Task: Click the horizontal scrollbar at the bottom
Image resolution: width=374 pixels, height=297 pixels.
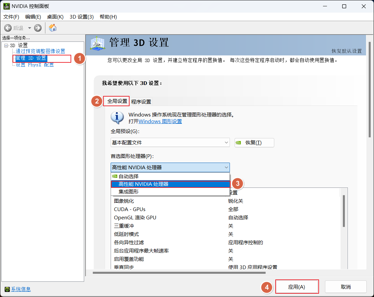Action: tap(179, 273)
